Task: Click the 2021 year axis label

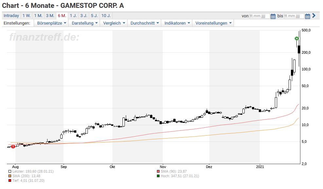Action: click(260, 167)
